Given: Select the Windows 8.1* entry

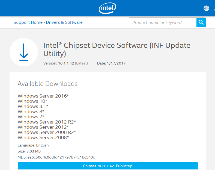Looking at the screenshot, I should pyautogui.click(x=33, y=106).
